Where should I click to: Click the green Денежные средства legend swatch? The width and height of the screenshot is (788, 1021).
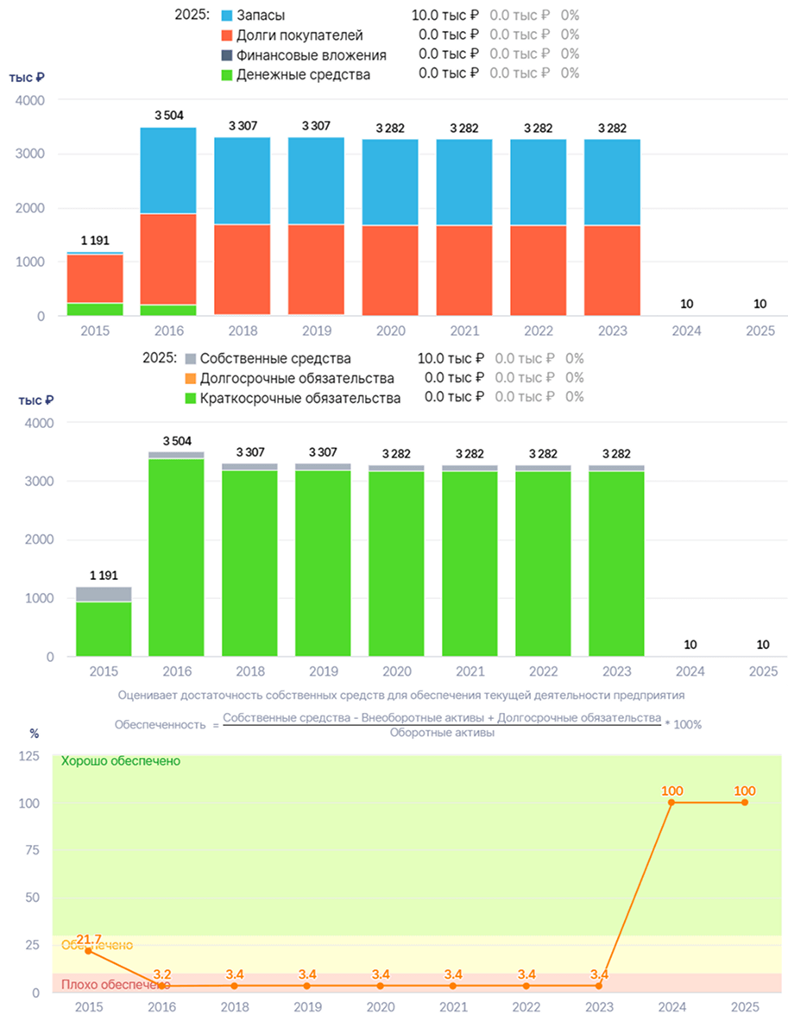227,75
